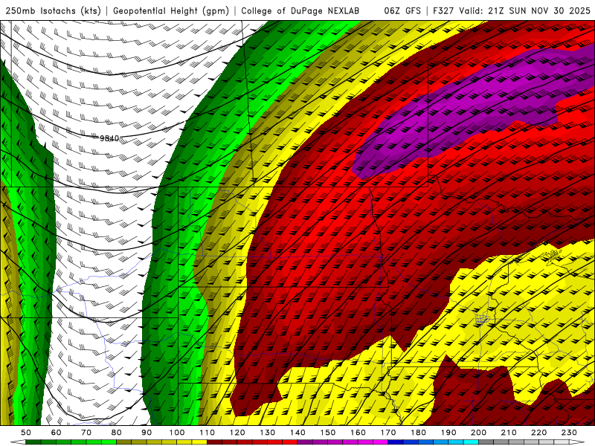This screenshot has height=446, width=595.
Task: Click the left arrow end of the color bar
Action: click(18, 442)
